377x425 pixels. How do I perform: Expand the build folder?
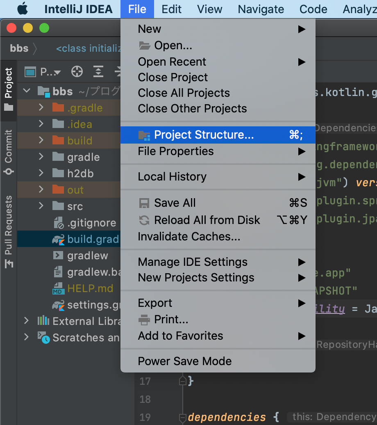pos(41,140)
